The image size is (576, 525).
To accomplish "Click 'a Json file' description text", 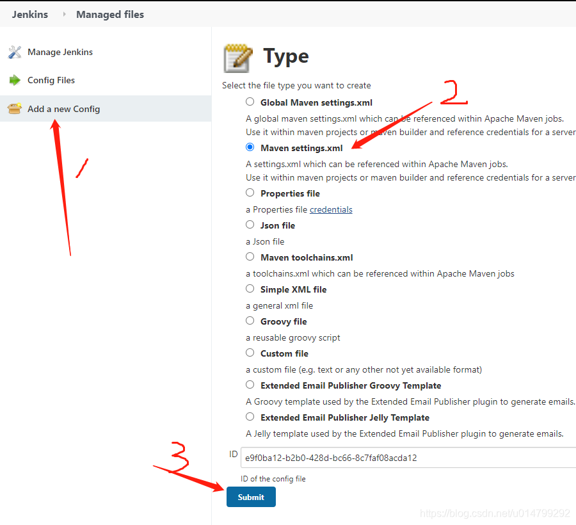I will point(265,242).
